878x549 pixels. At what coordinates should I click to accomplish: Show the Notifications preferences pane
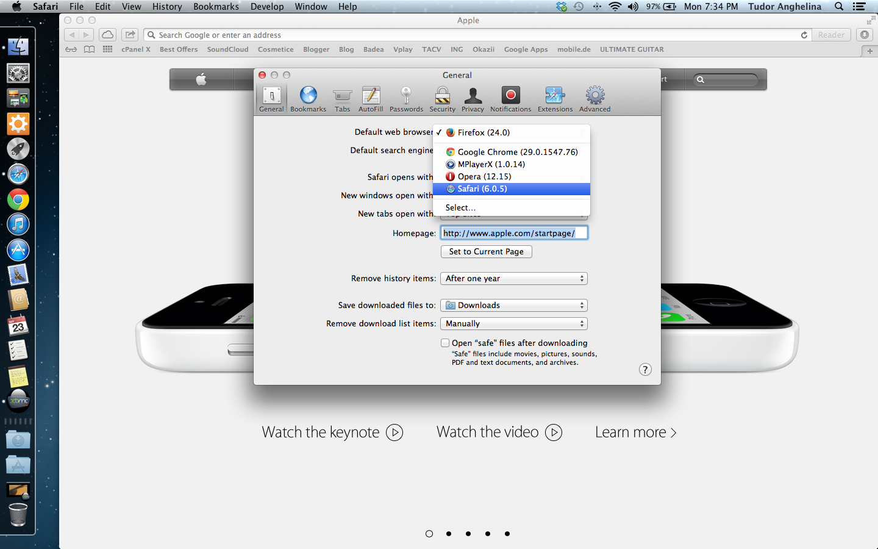510,99
